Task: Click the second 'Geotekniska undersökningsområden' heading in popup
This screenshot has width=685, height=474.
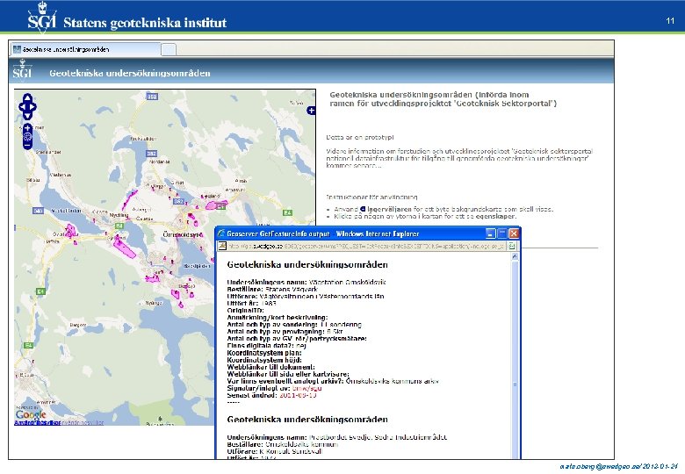Action: pyautogui.click(x=307, y=420)
